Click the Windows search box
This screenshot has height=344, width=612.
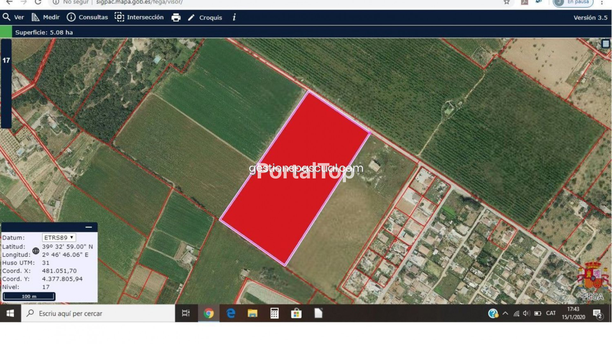tap(98, 313)
